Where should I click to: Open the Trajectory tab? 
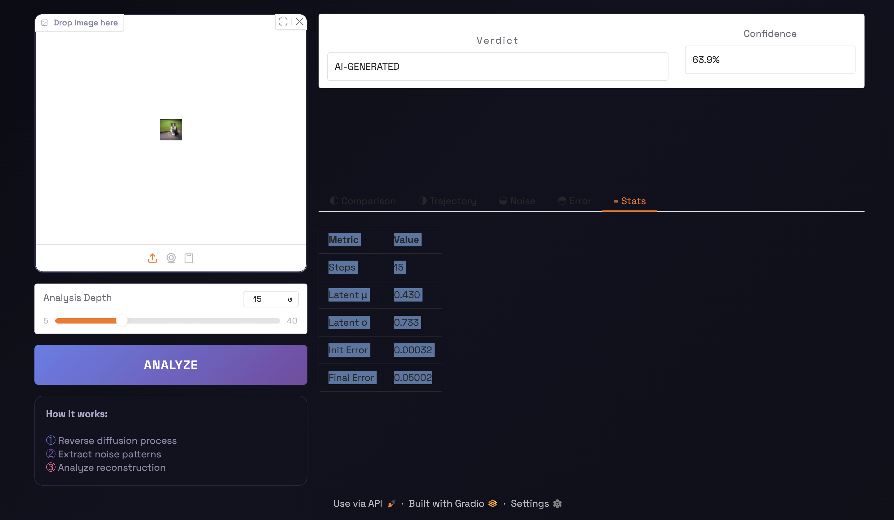point(447,201)
